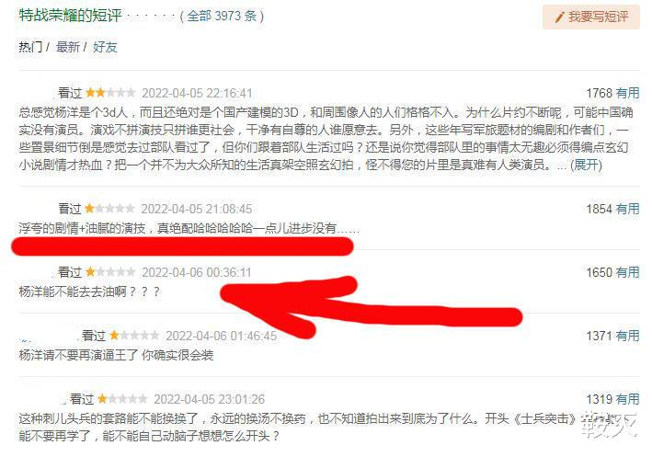The image size is (652, 457).
Task: Click the one-star rating on the 00:36:11 review
Action: 110,272
